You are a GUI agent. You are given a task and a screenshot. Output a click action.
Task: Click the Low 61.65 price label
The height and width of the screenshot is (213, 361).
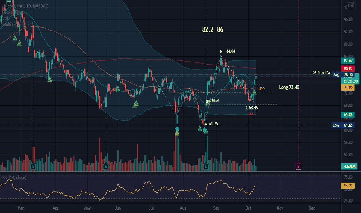click(x=343, y=125)
